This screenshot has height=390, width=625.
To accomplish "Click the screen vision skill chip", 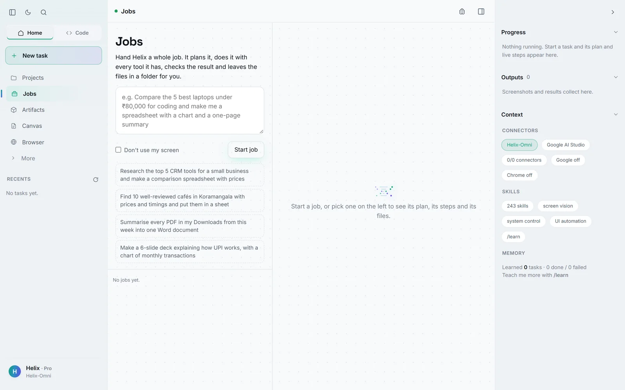I will click(x=558, y=206).
